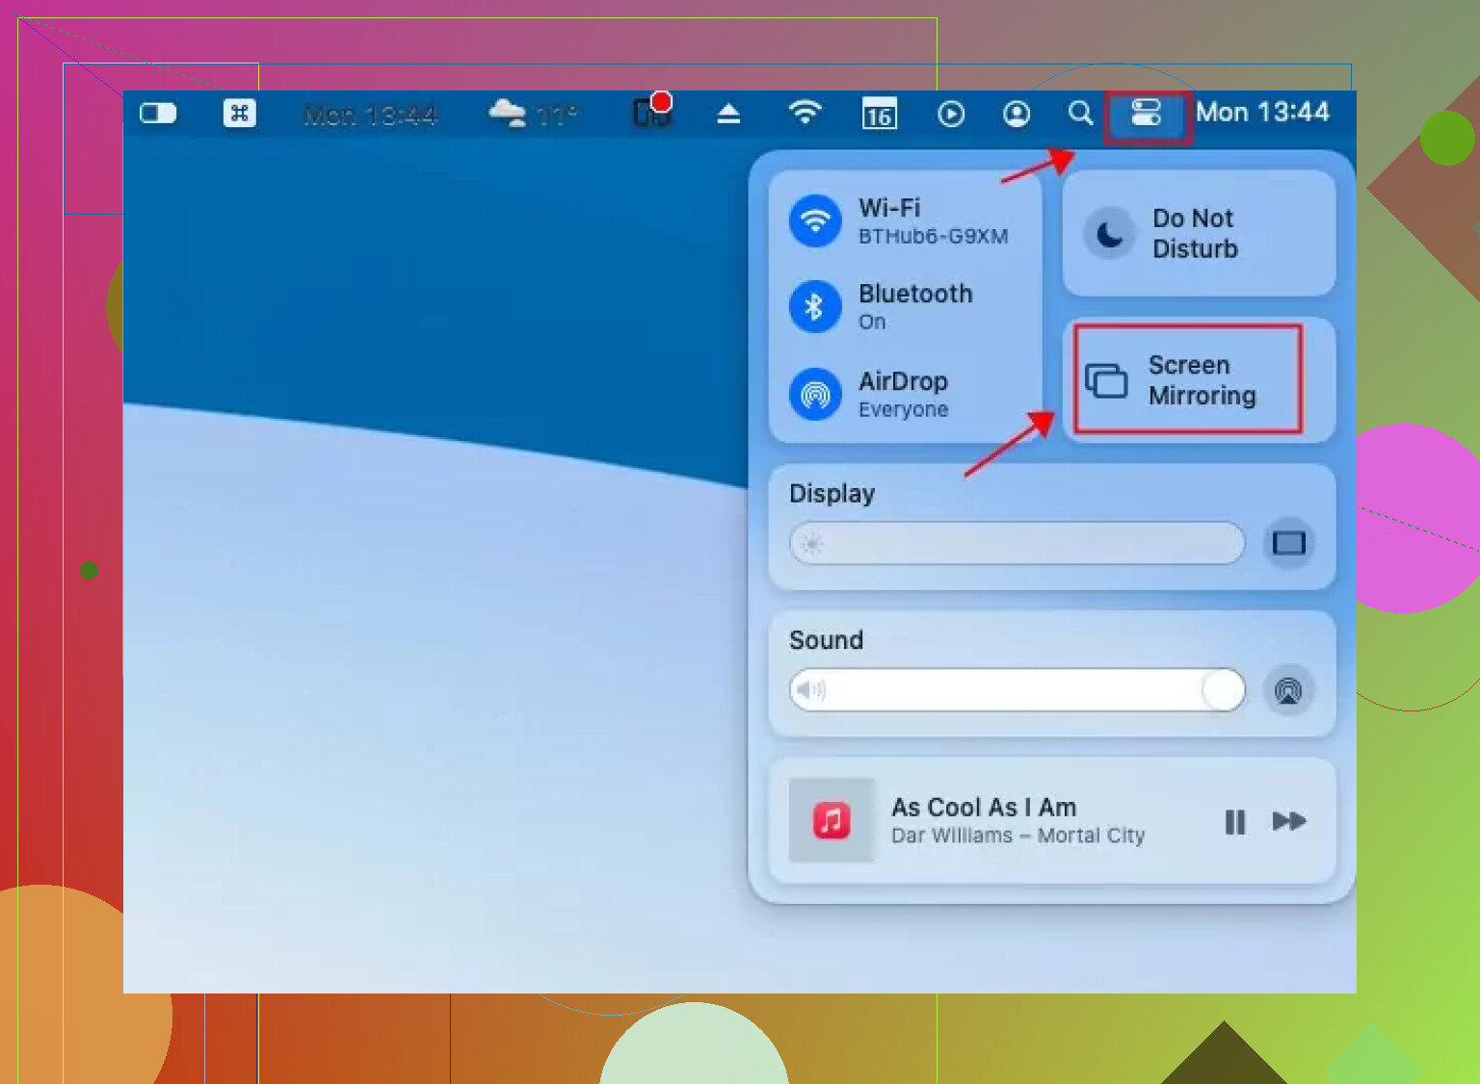Toggle Wi-Fi using its blue circle icon
1480x1084 pixels.
coord(815,220)
